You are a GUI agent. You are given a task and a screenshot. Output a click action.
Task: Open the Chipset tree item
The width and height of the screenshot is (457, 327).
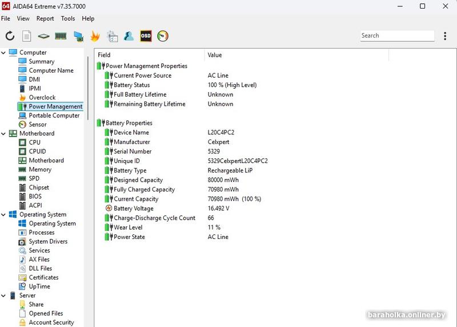coord(34,188)
